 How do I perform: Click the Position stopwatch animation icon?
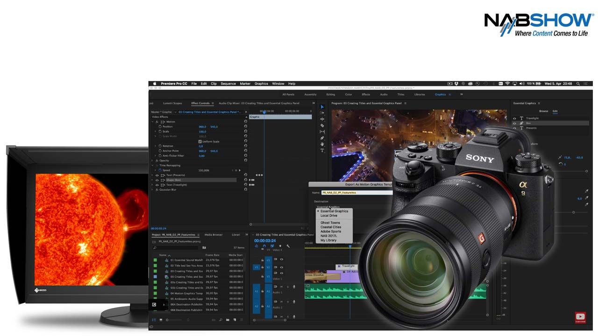160,126
